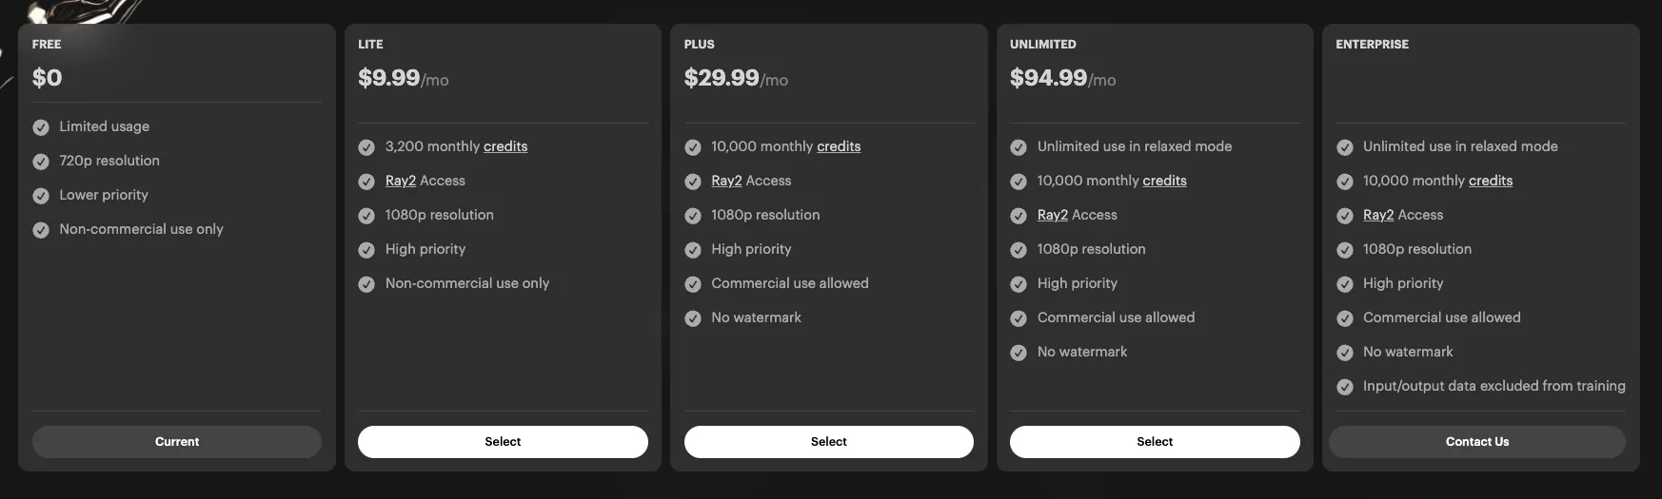Select the Unlimited plan
The image size is (1662, 499).
(x=1155, y=442)
